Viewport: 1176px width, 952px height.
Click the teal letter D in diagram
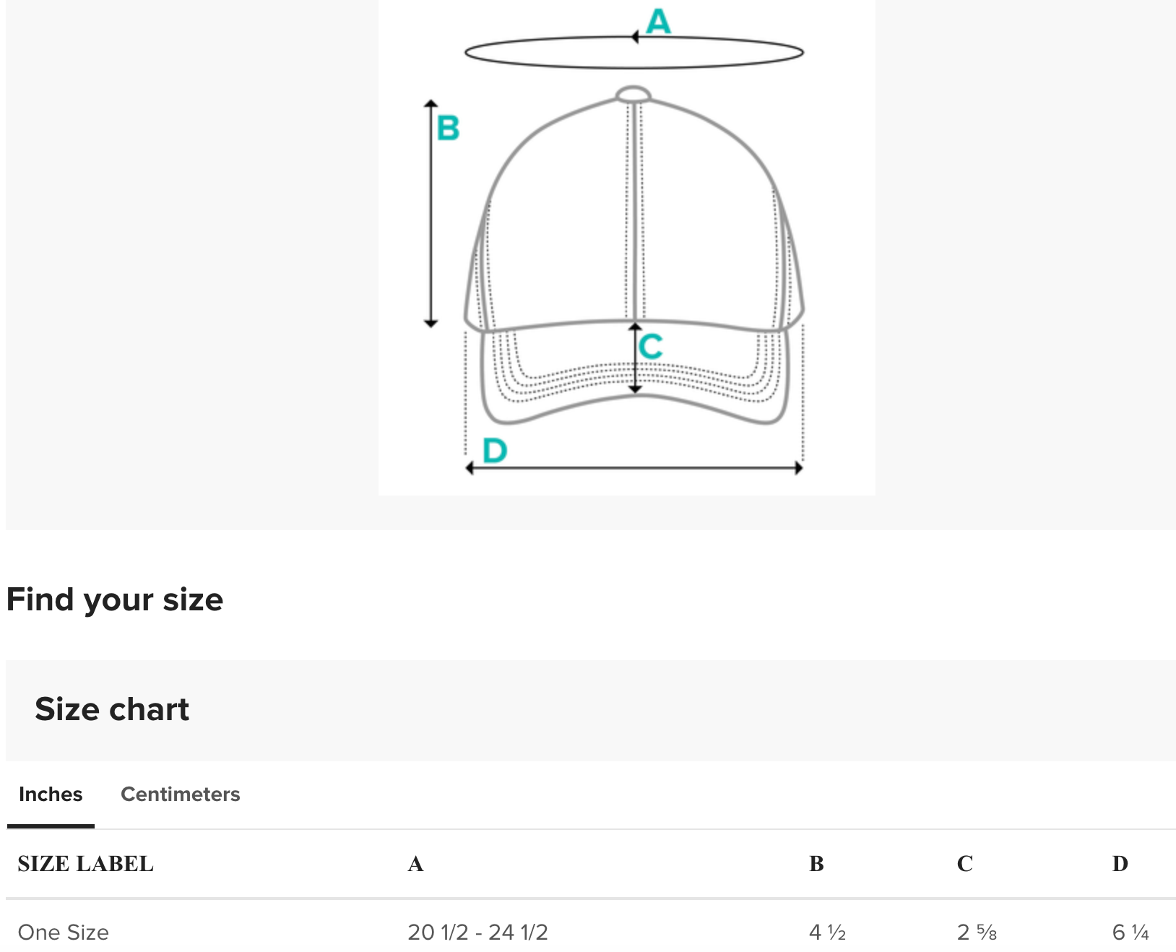pyautogui.click(x=495, y=450)
